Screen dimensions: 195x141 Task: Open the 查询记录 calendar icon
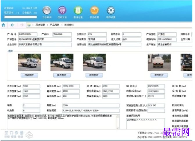click(78, 10)
